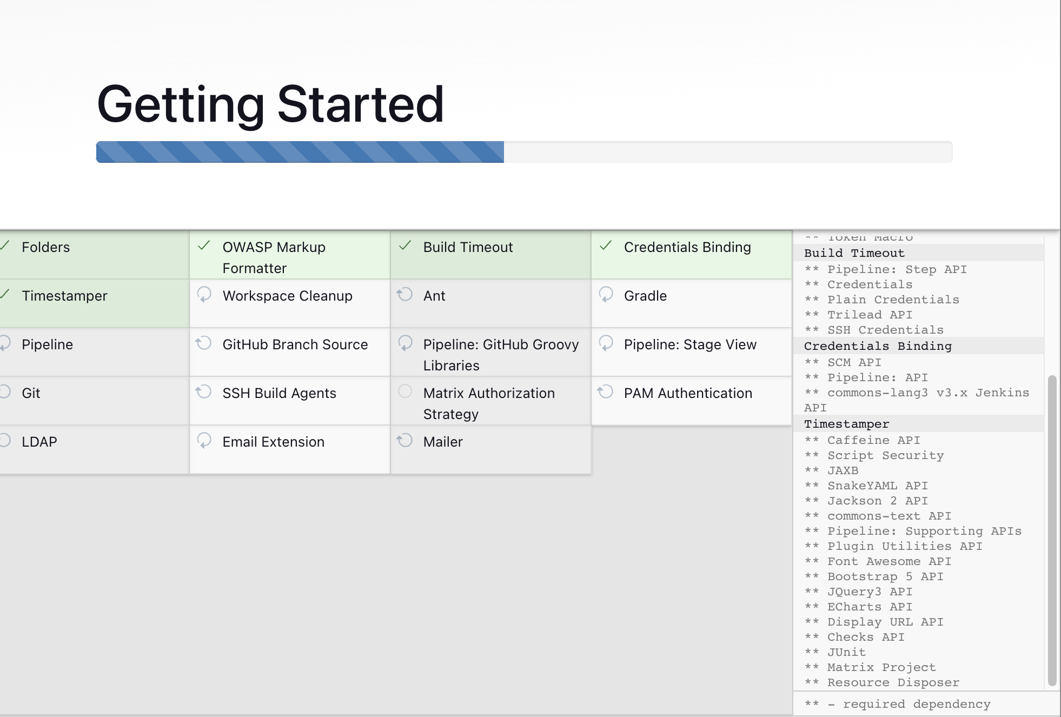
Task: Click the green check beside Credentials Binding
Action: coord(606,246)
